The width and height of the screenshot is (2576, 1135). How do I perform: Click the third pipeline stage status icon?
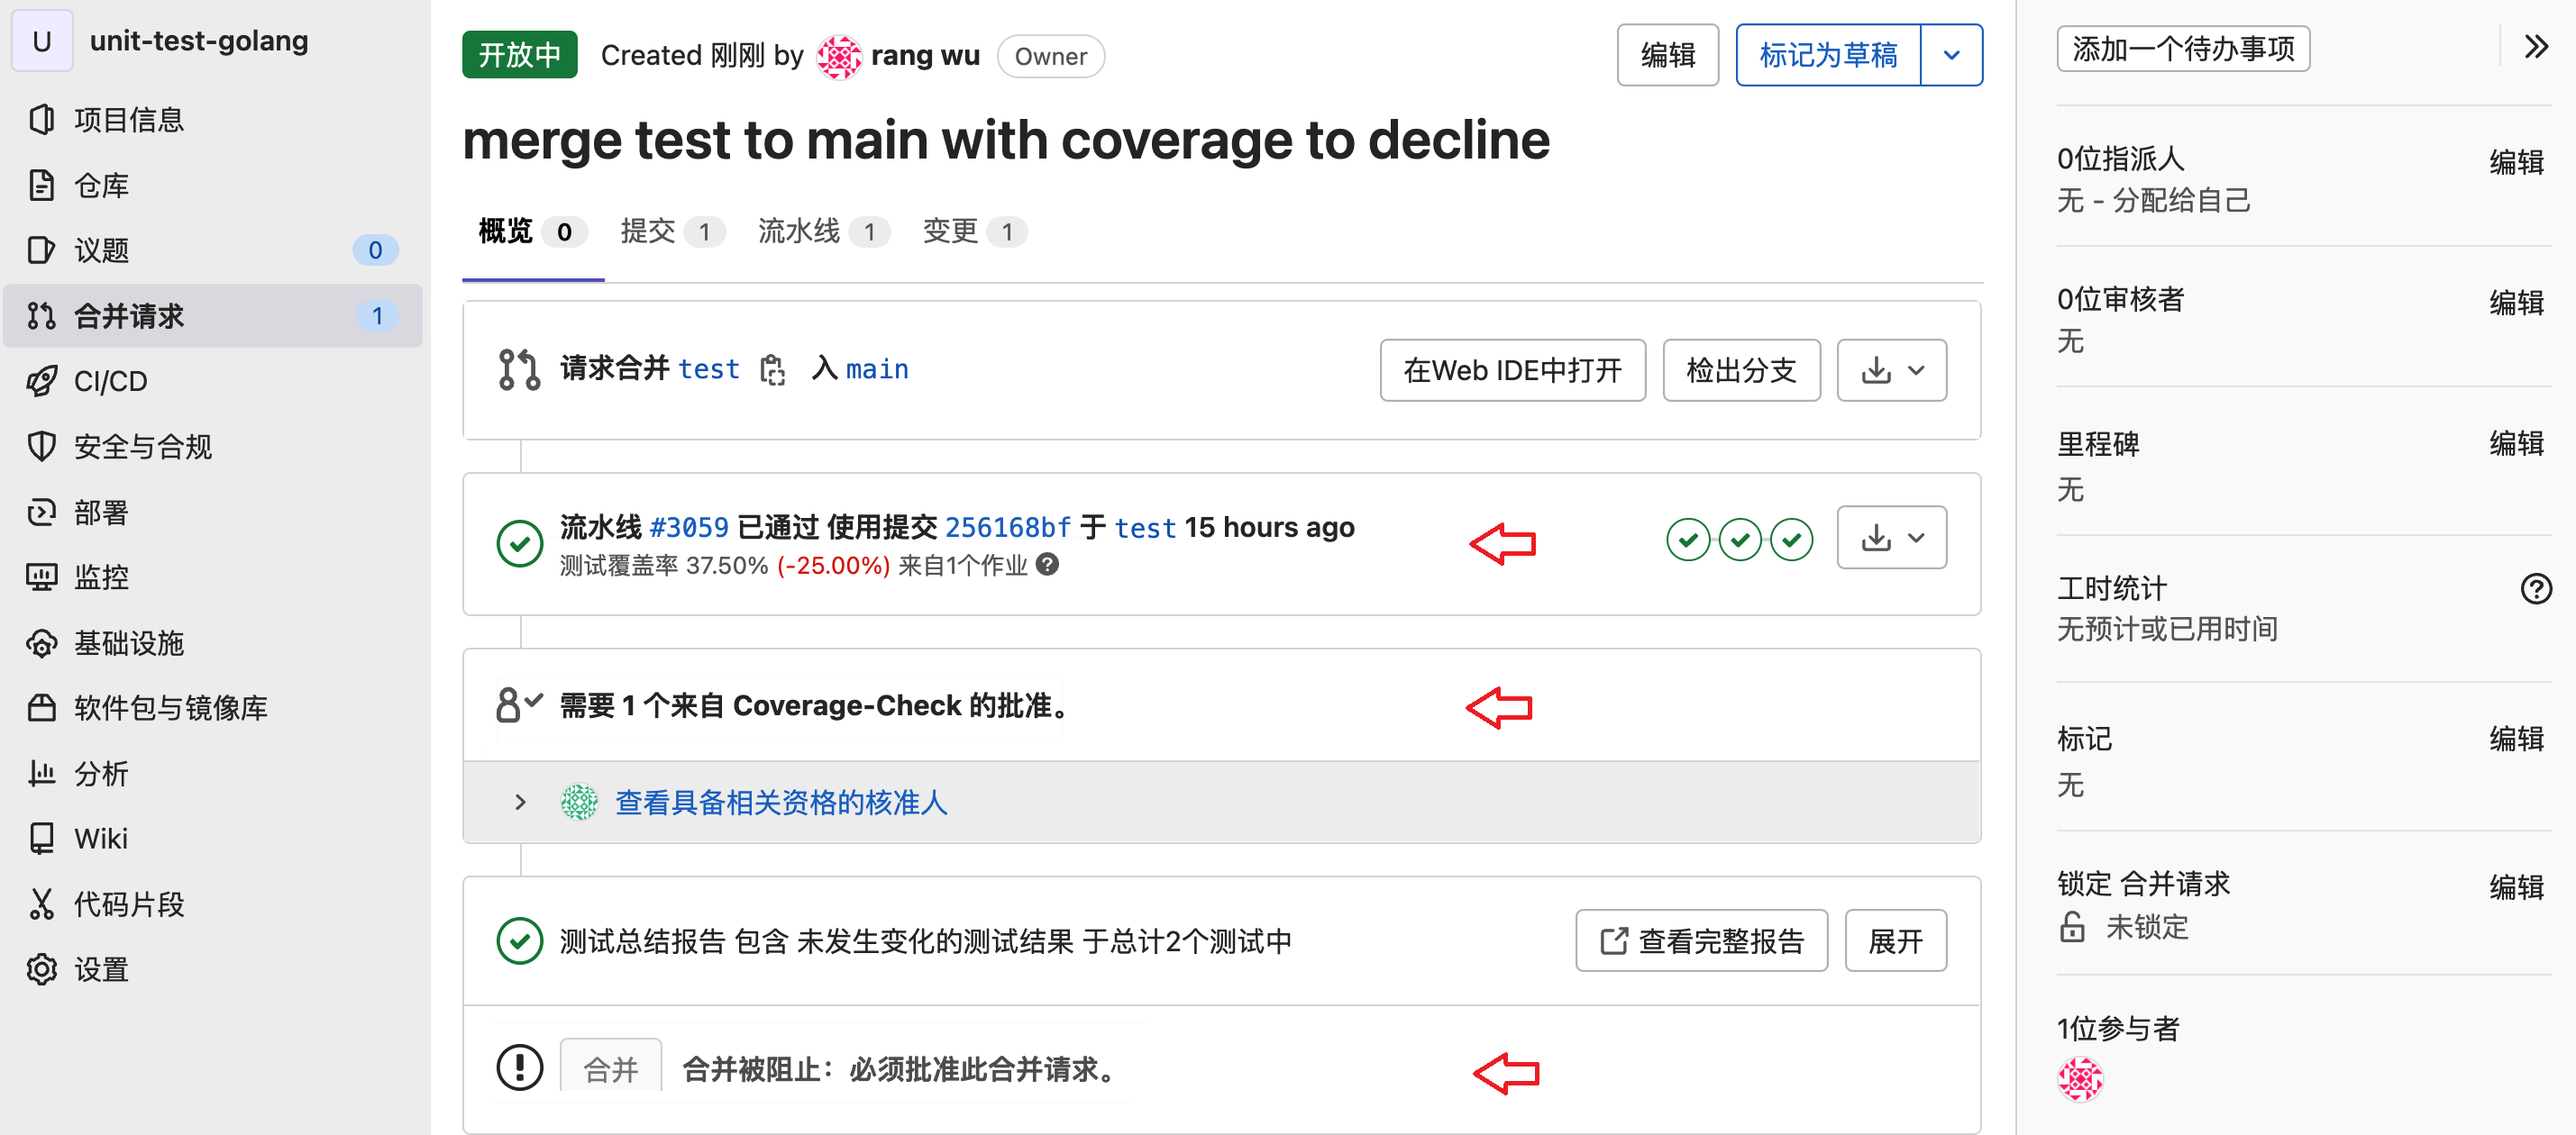(1791, 540)
